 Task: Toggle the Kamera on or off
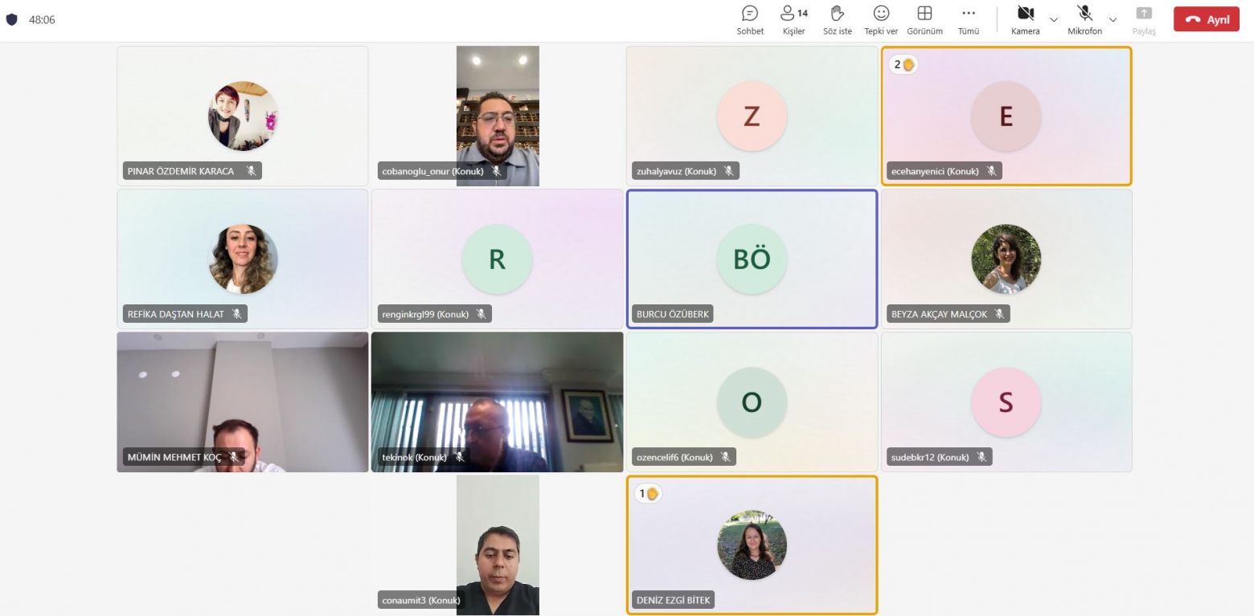point(1025,19)
